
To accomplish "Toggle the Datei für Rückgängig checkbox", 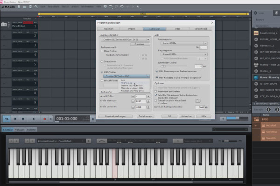I will pos(156,95).
